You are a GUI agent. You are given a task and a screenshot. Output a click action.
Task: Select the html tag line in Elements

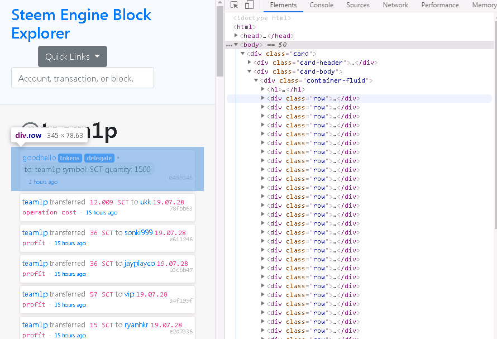coord(245,27)
